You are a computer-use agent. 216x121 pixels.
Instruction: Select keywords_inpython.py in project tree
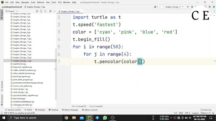(23, 67)
